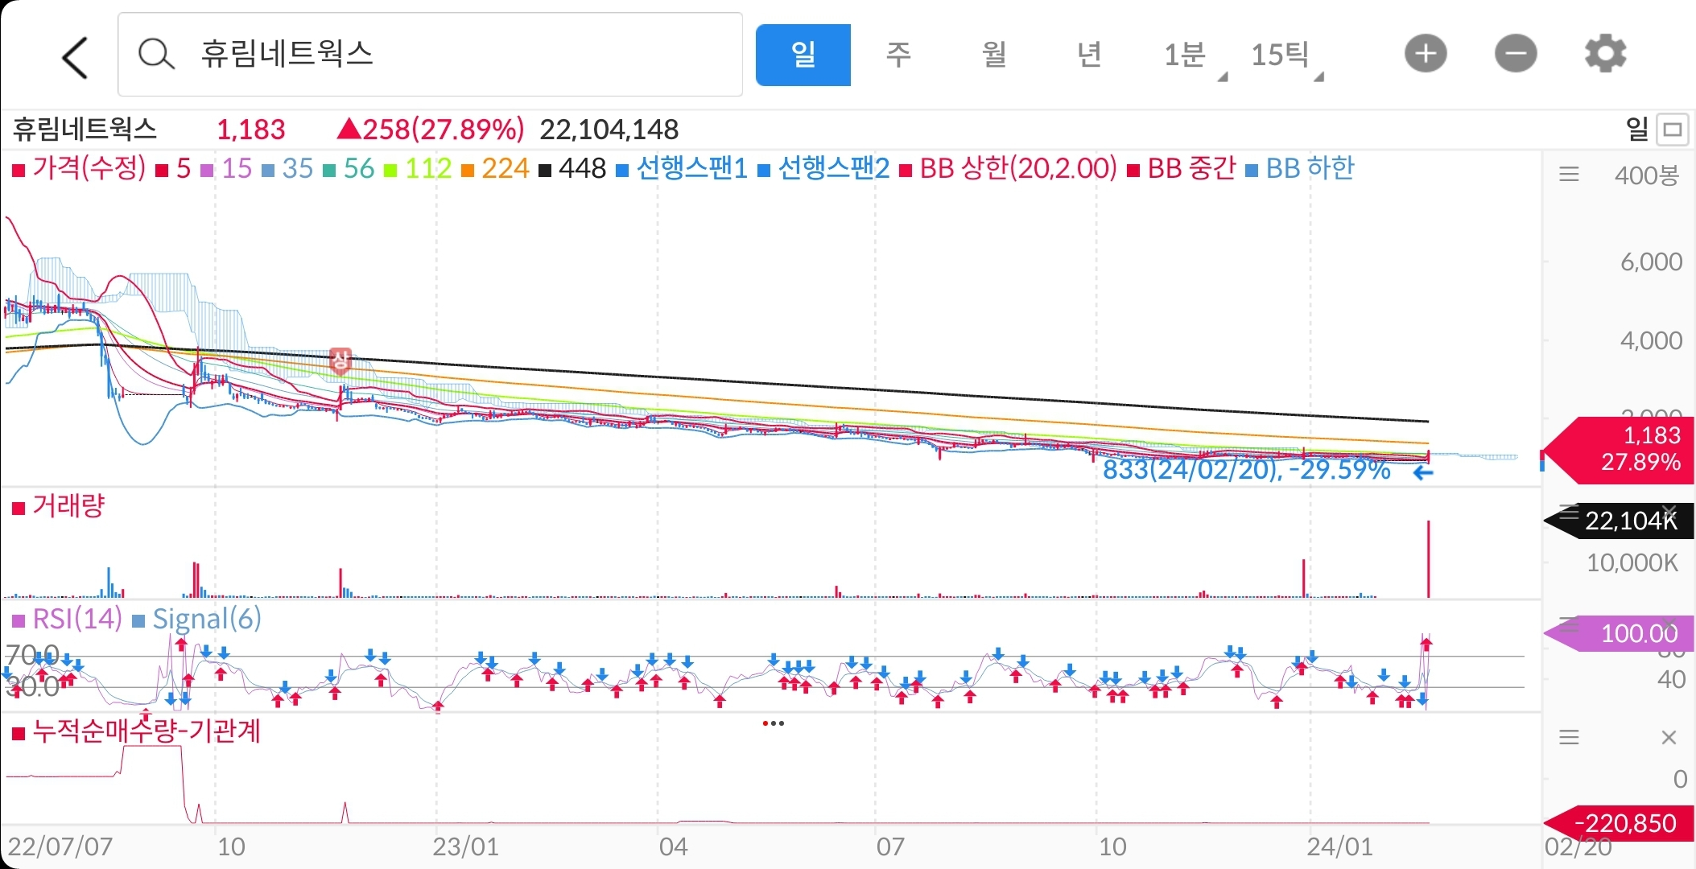Viewport: 1696px width, 869px height.
Task: Tap the ▲258(27.89%) change value
Action: pos(431,130)
